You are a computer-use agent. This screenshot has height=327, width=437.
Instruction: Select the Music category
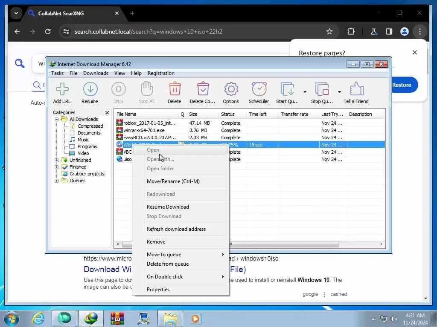(83, 140)
